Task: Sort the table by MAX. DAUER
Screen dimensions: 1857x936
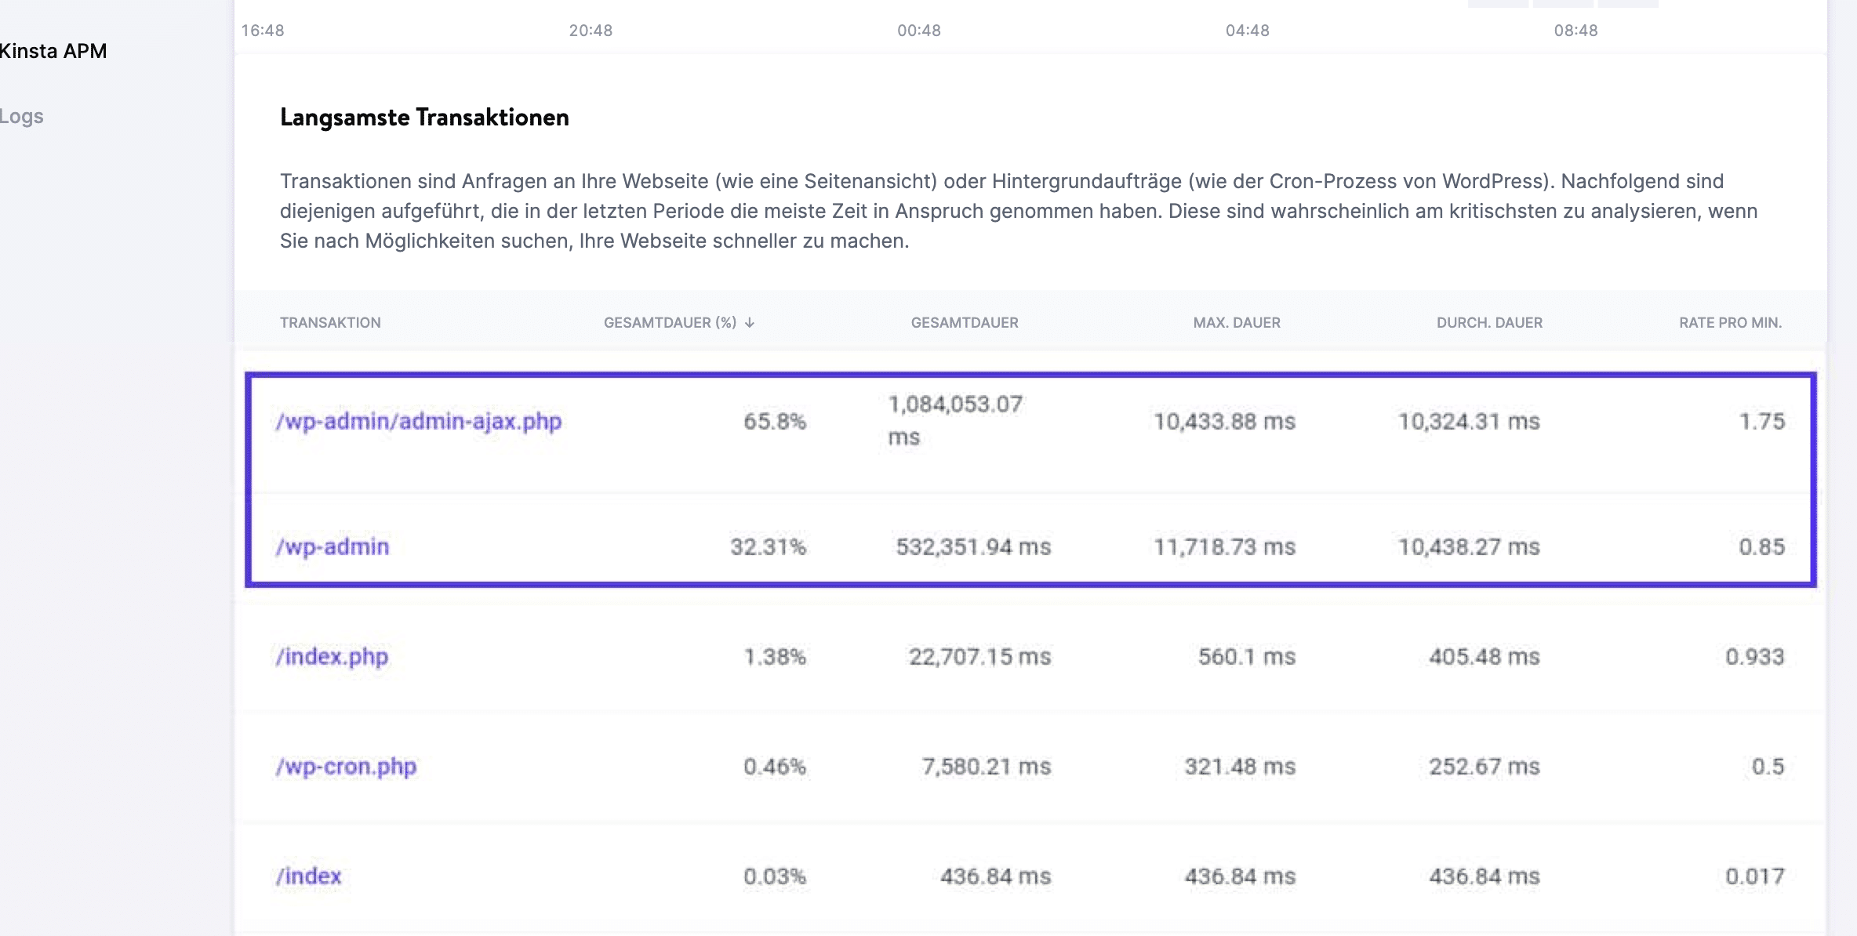Action: coord(1236,322)
